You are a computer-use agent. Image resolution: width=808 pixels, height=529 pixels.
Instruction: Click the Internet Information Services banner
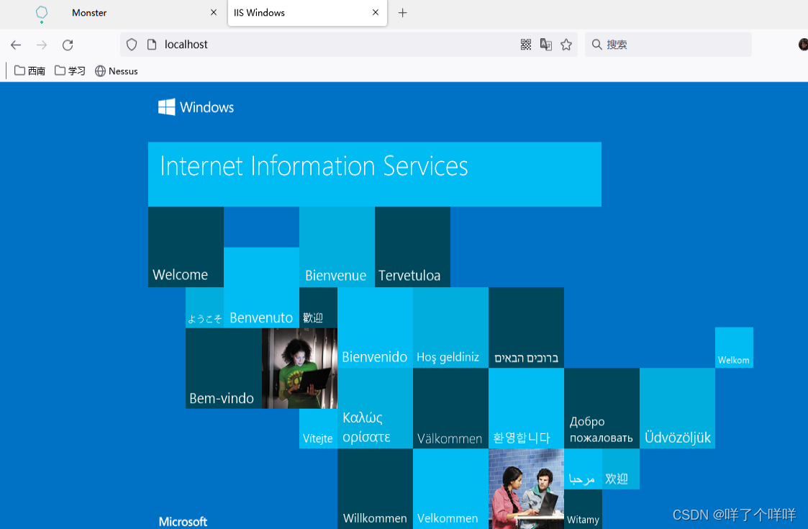[375, 174]
